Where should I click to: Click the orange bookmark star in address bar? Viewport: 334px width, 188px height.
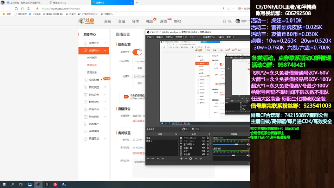click(x=37, y=8)
